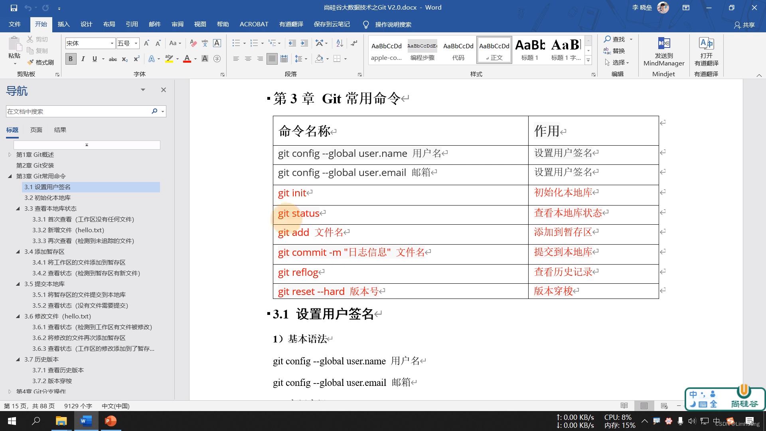The image size is (766, 431).
Task: Click the sort A-Z icon
Action: pyautogui.click(x=340, y=43)
